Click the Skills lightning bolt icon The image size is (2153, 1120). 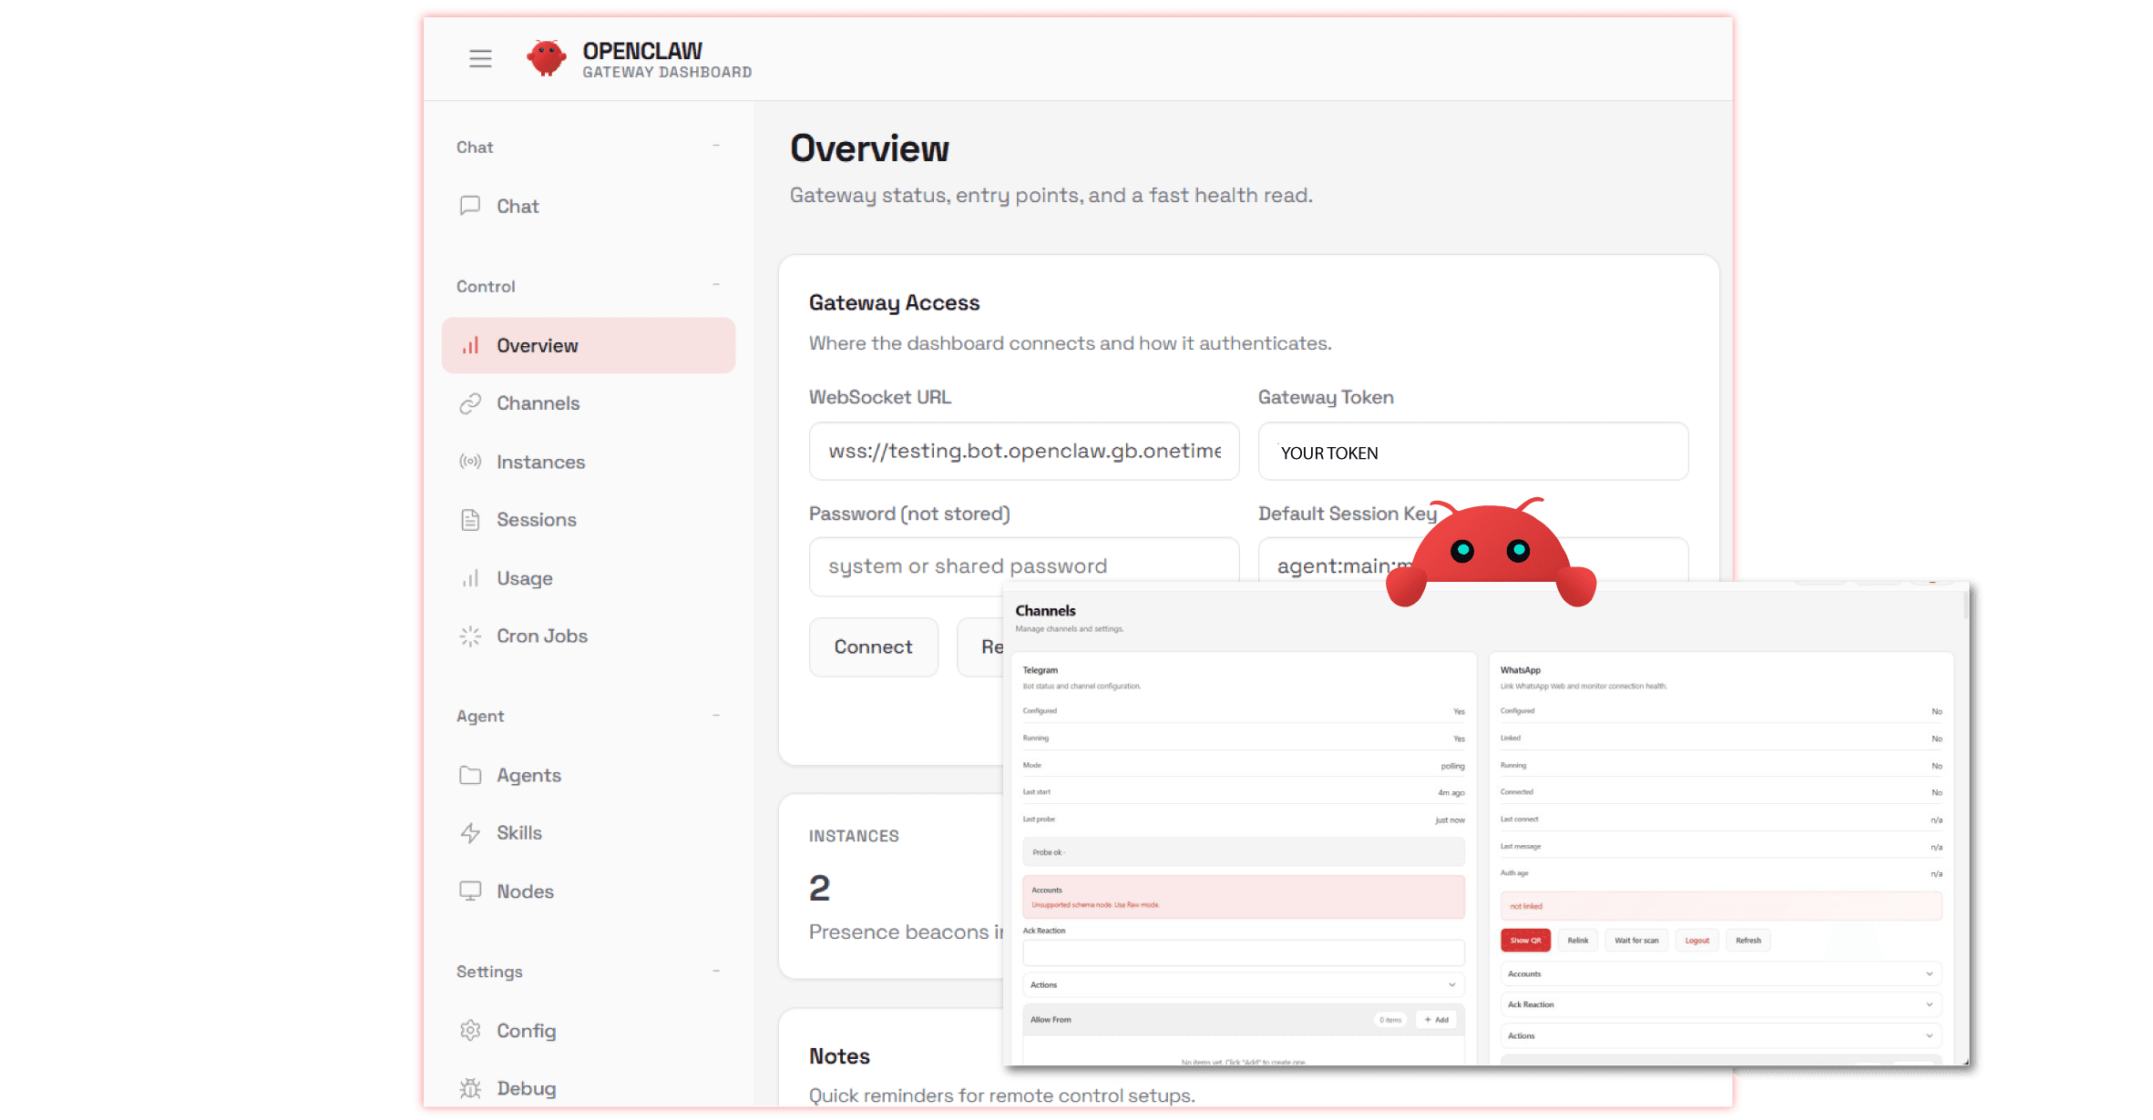coord(470,833)
